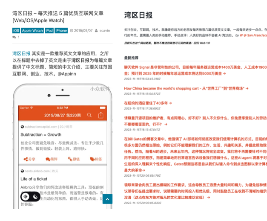The width and height of the screenshot is (267, 221).
Task: Click the 标签 tags icon
Action: pos(92,159)
